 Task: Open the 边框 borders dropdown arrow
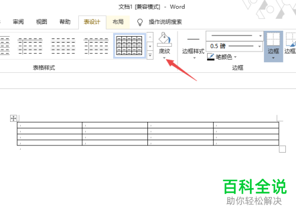[x=274, y=58]
